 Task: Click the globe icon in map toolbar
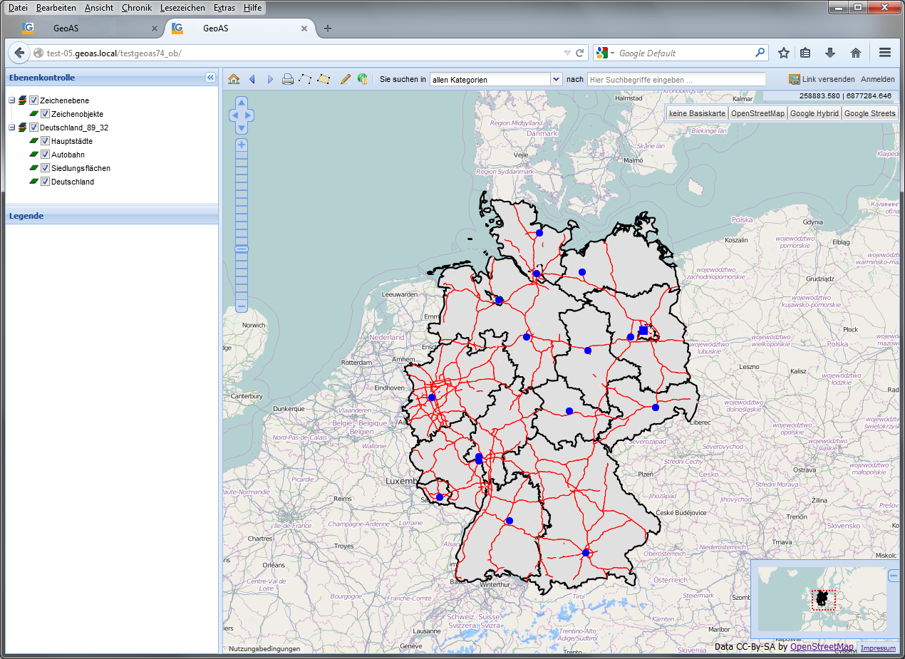pos(363,79)
